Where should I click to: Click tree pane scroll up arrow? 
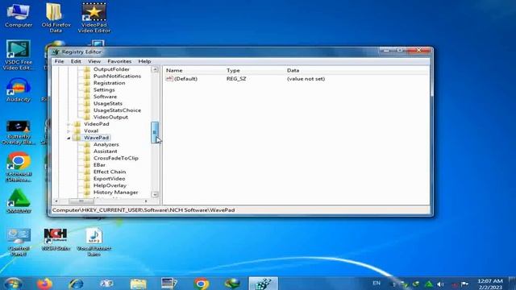(x=155, y=69)
